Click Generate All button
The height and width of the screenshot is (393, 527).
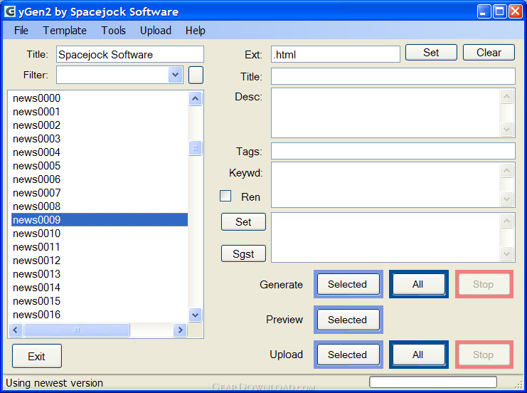[418, 284]
